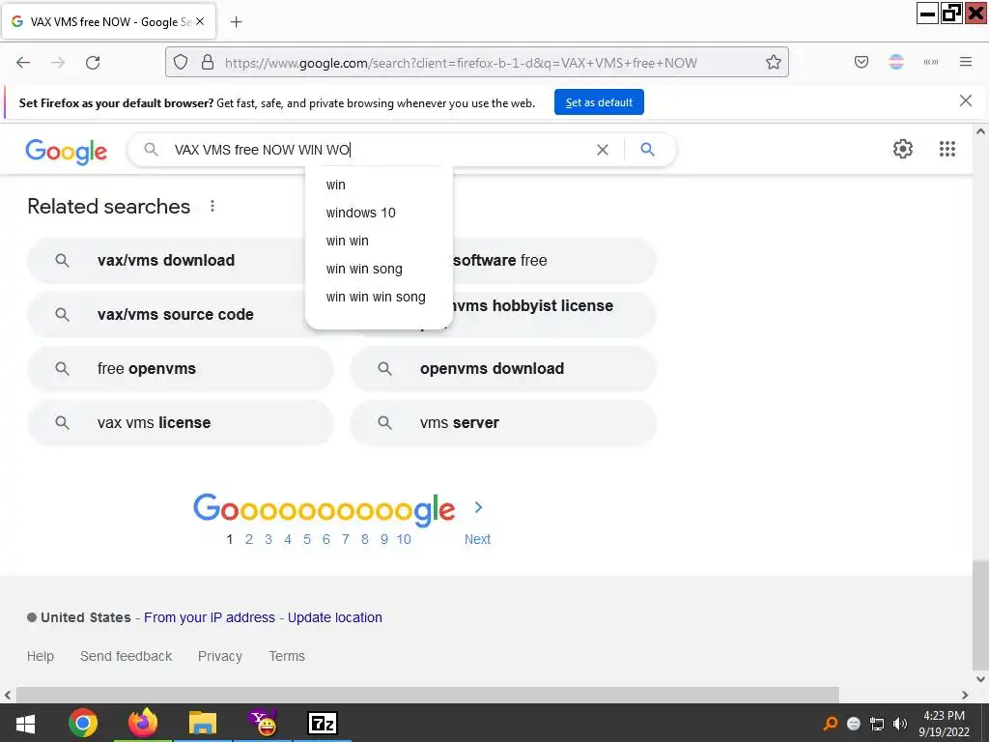Open a new browser tab
Image resolution: width=989 pixels, height=742 pixels.
point(236,22)
